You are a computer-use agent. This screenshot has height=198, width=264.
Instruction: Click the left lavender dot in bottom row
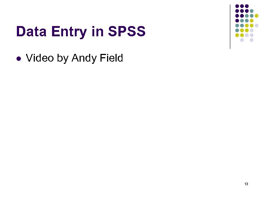[x=242, y=40]
